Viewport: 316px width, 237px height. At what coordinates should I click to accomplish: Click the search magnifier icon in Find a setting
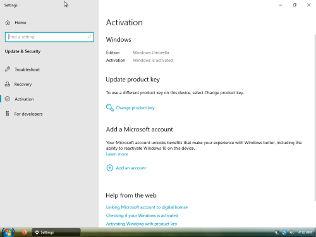coord(89,37)
